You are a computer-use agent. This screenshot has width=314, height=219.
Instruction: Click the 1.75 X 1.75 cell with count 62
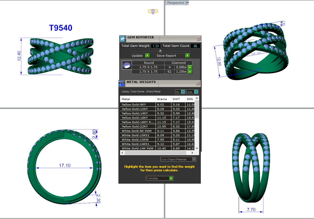coord(148,72)
